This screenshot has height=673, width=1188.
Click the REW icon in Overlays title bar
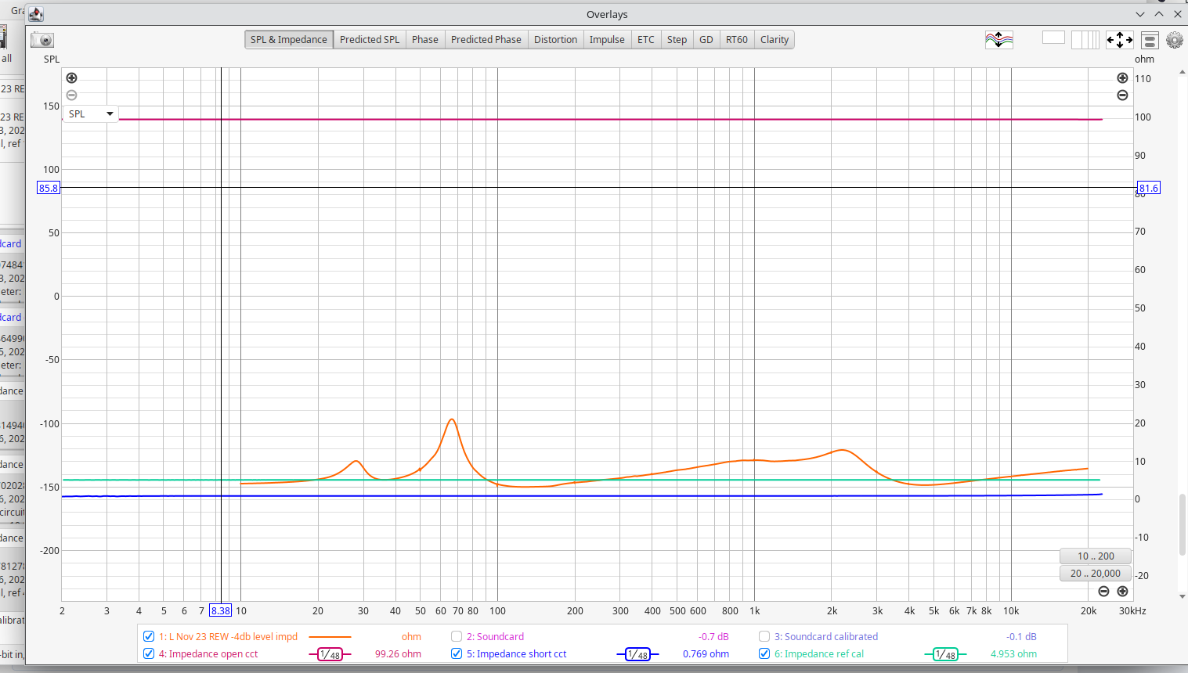[x=36, y=14]
